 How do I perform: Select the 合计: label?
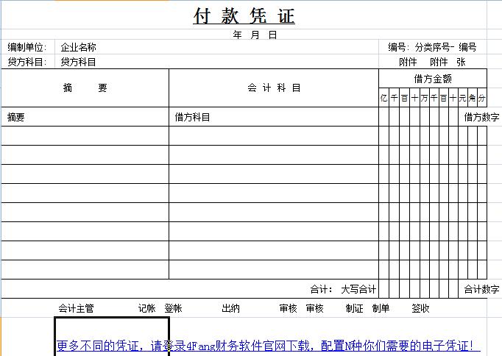tap(321, 289)
